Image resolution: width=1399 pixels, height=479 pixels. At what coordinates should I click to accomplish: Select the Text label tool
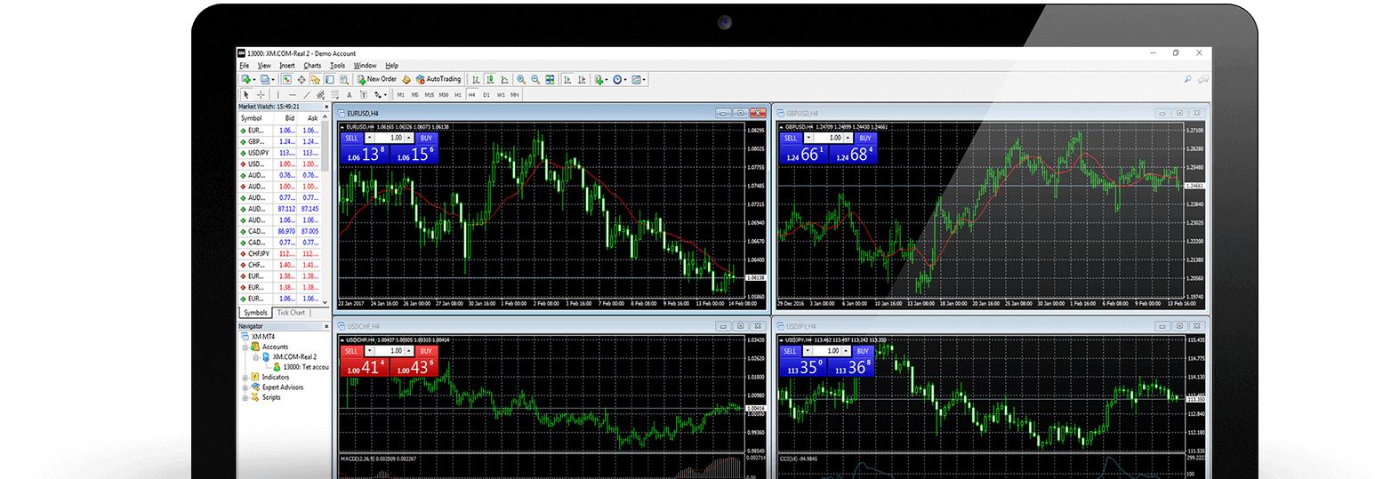tap(350, 95)
